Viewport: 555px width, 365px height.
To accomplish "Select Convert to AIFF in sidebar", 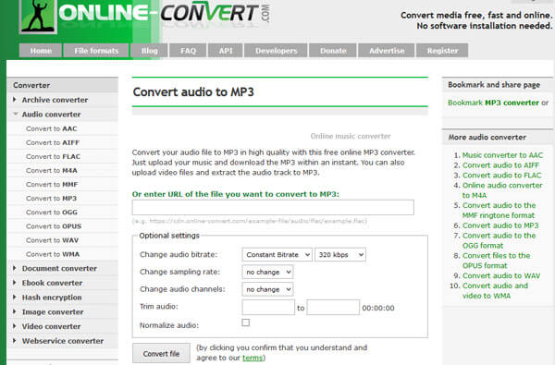I will click(x=53, y=142).
